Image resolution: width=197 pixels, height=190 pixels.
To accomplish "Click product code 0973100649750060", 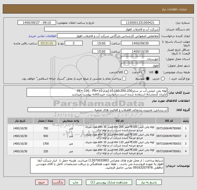I will pos(169,128).
